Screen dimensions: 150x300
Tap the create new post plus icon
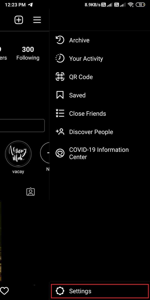pyautogui.click(x=19, y=20)
